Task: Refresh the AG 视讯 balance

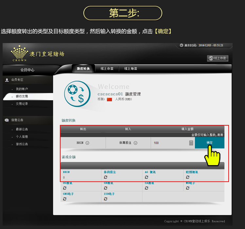Action: (147, 177)
